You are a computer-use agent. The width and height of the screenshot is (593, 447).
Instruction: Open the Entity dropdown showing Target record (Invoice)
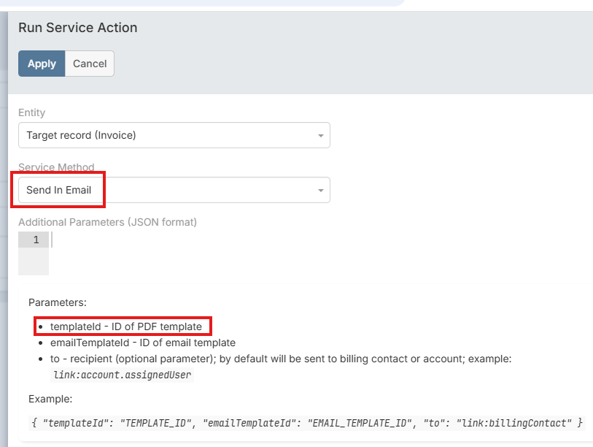[x=168, y=135]
